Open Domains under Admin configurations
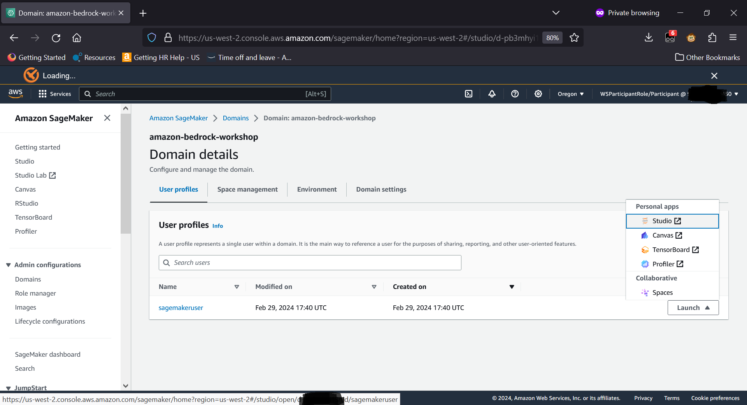This screenshot has width=747, height=405. pos(28,279)
